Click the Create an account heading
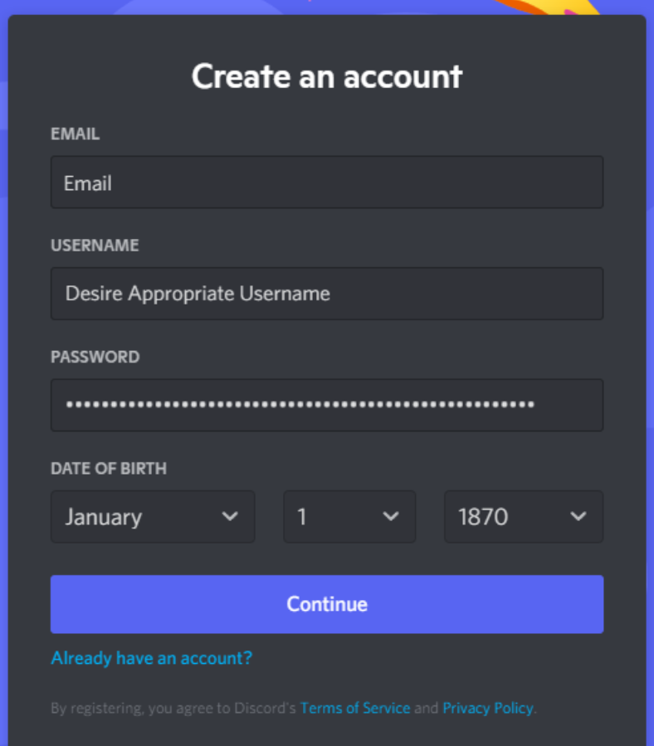 click(x=327, y=76)
